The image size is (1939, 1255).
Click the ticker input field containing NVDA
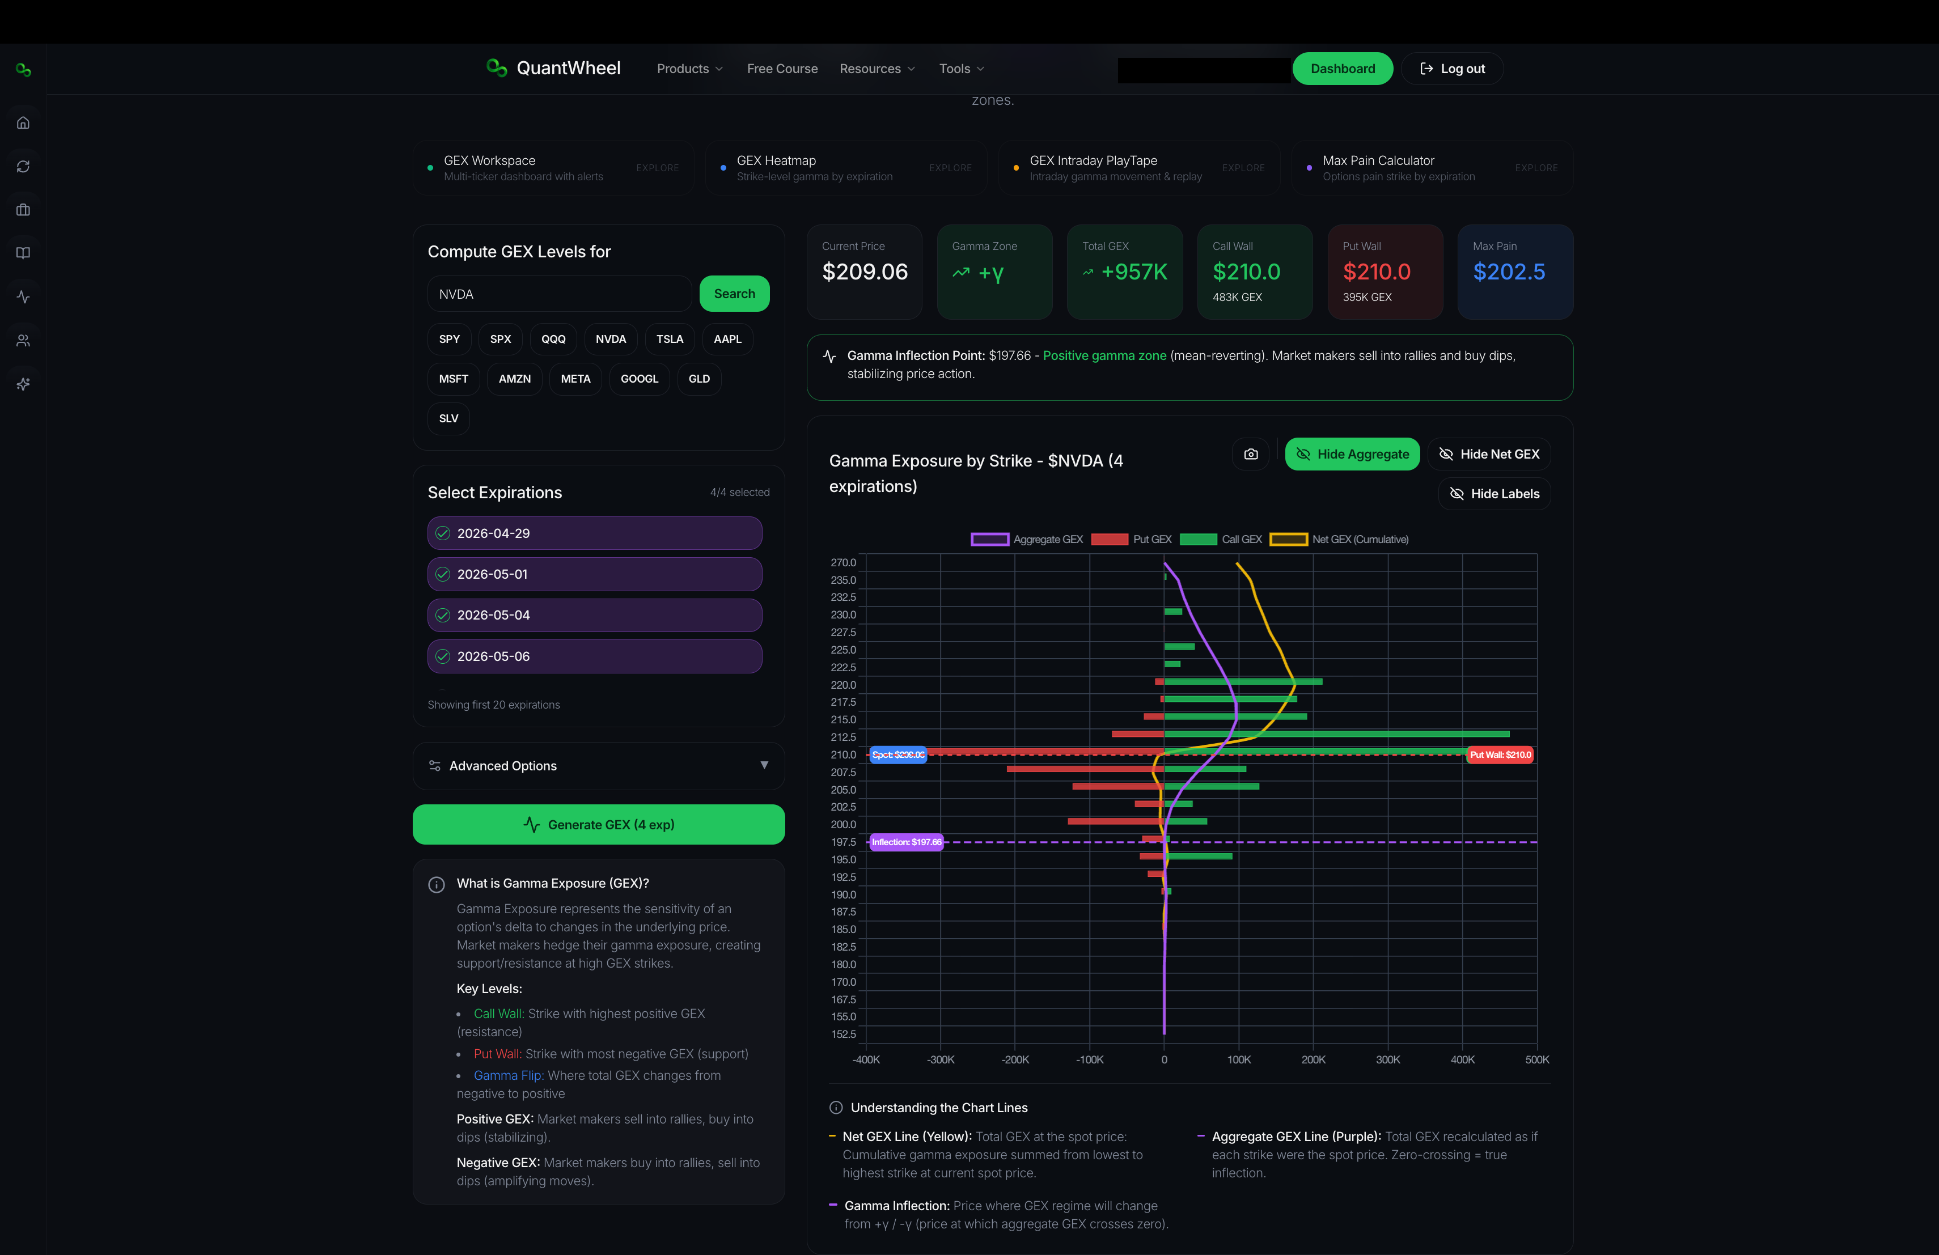[560, 294]
